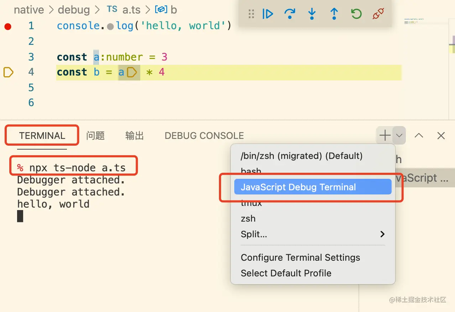Viewport: 455px width, 312px height.
Task: Open Configure Terminal Settings
Action: tap(300, 257)
